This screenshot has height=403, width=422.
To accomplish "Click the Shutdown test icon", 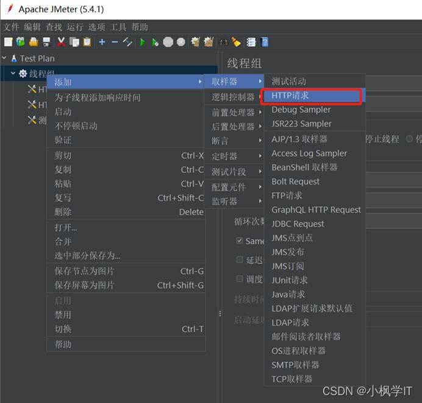I will coord(181,42).
